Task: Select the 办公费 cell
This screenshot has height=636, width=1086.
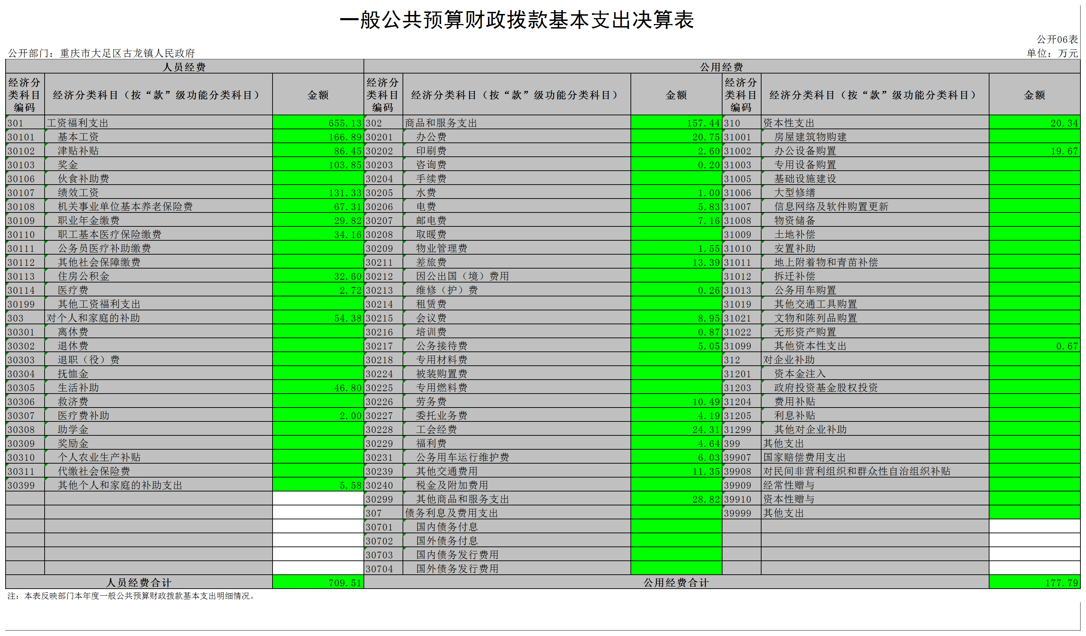Action: [x=517, y=137]
